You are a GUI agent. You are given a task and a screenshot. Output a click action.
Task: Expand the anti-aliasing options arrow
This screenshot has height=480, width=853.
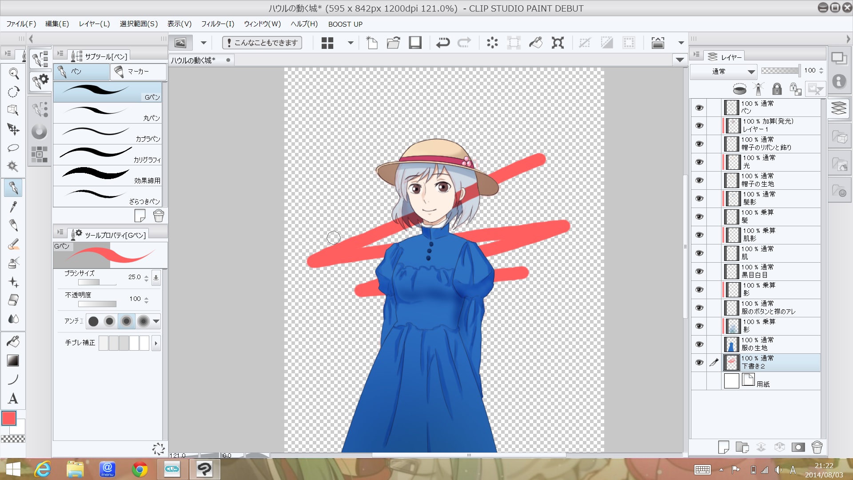pyautogui.click(x=156, y=321)
